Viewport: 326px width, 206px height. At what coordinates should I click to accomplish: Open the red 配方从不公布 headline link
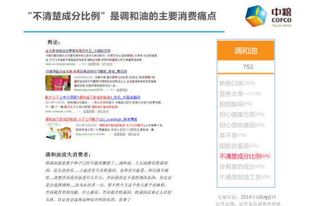click(x=93, y=97)
